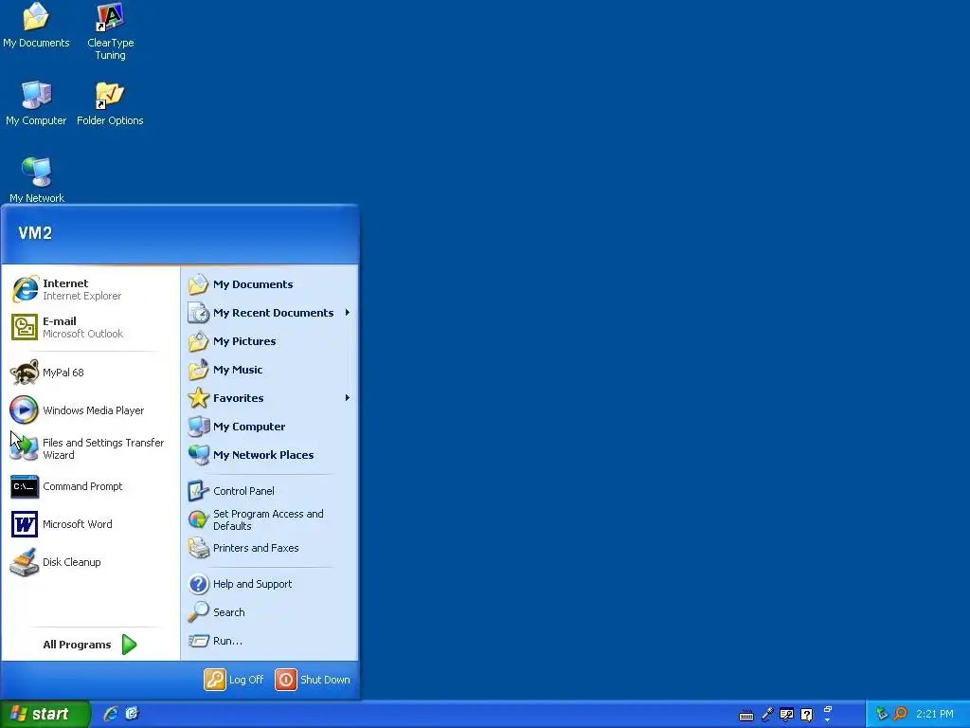
Task: Open My Computer from Start menu
Action: tap(270, 427)
